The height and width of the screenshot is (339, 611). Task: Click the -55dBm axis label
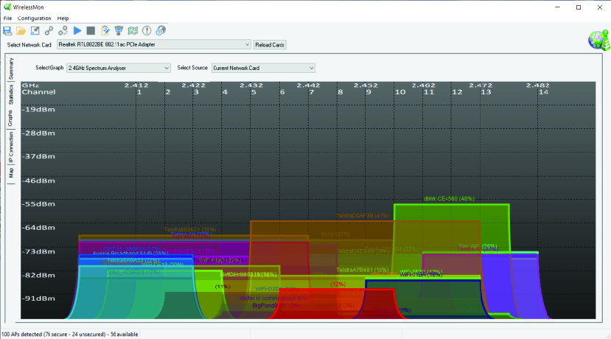38,204
